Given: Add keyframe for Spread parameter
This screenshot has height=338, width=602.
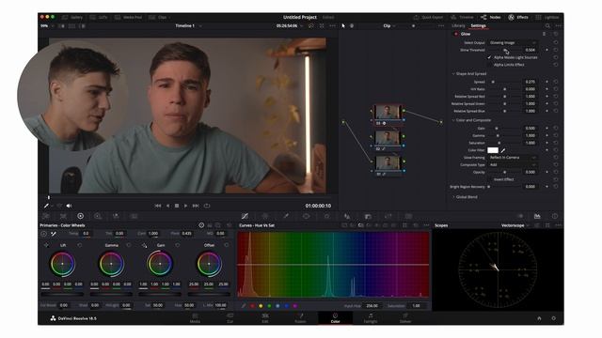Looking at the screenshot, I should [x=547, y=82].
